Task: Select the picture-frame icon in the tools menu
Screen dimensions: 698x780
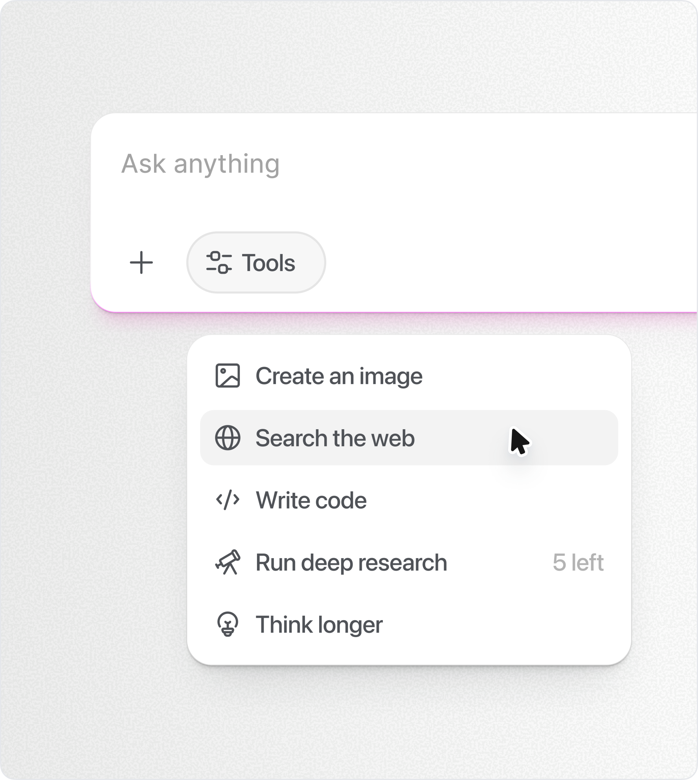Action: click(x=228, y=375)
